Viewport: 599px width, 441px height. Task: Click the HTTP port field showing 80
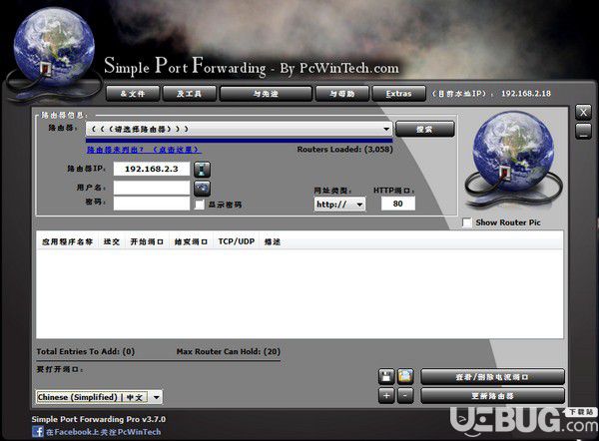[x=398, y=204]
